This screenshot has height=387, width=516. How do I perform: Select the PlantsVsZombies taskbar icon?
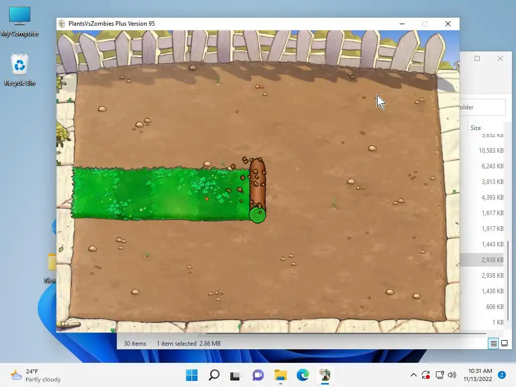pyautogui.click(x=325, y=375)
